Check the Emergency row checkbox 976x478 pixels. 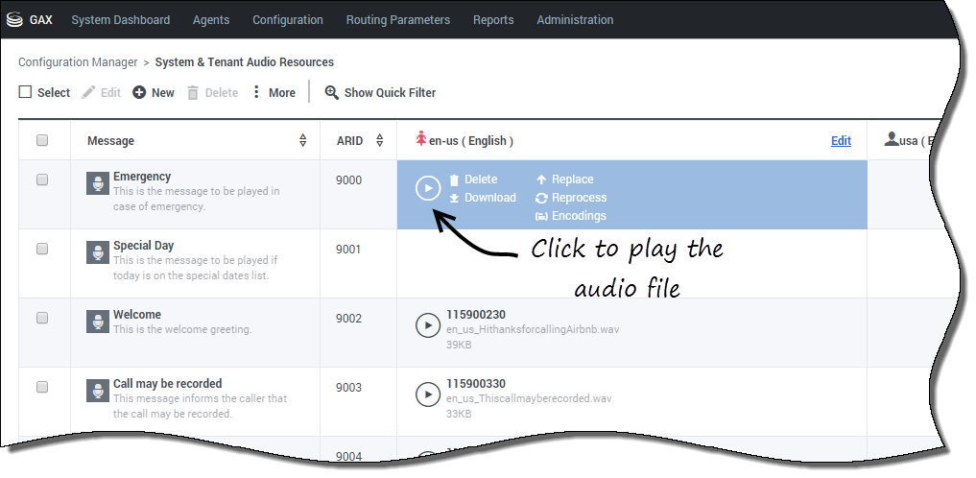coord(42,179)
